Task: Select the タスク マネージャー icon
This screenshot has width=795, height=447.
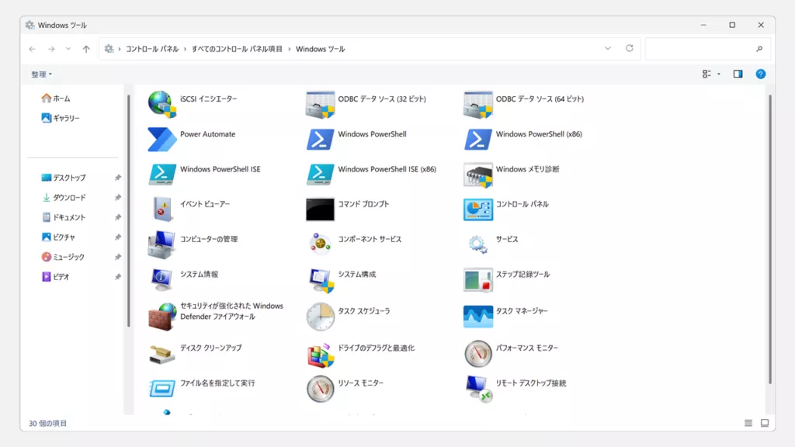Action: click(477, 316)
